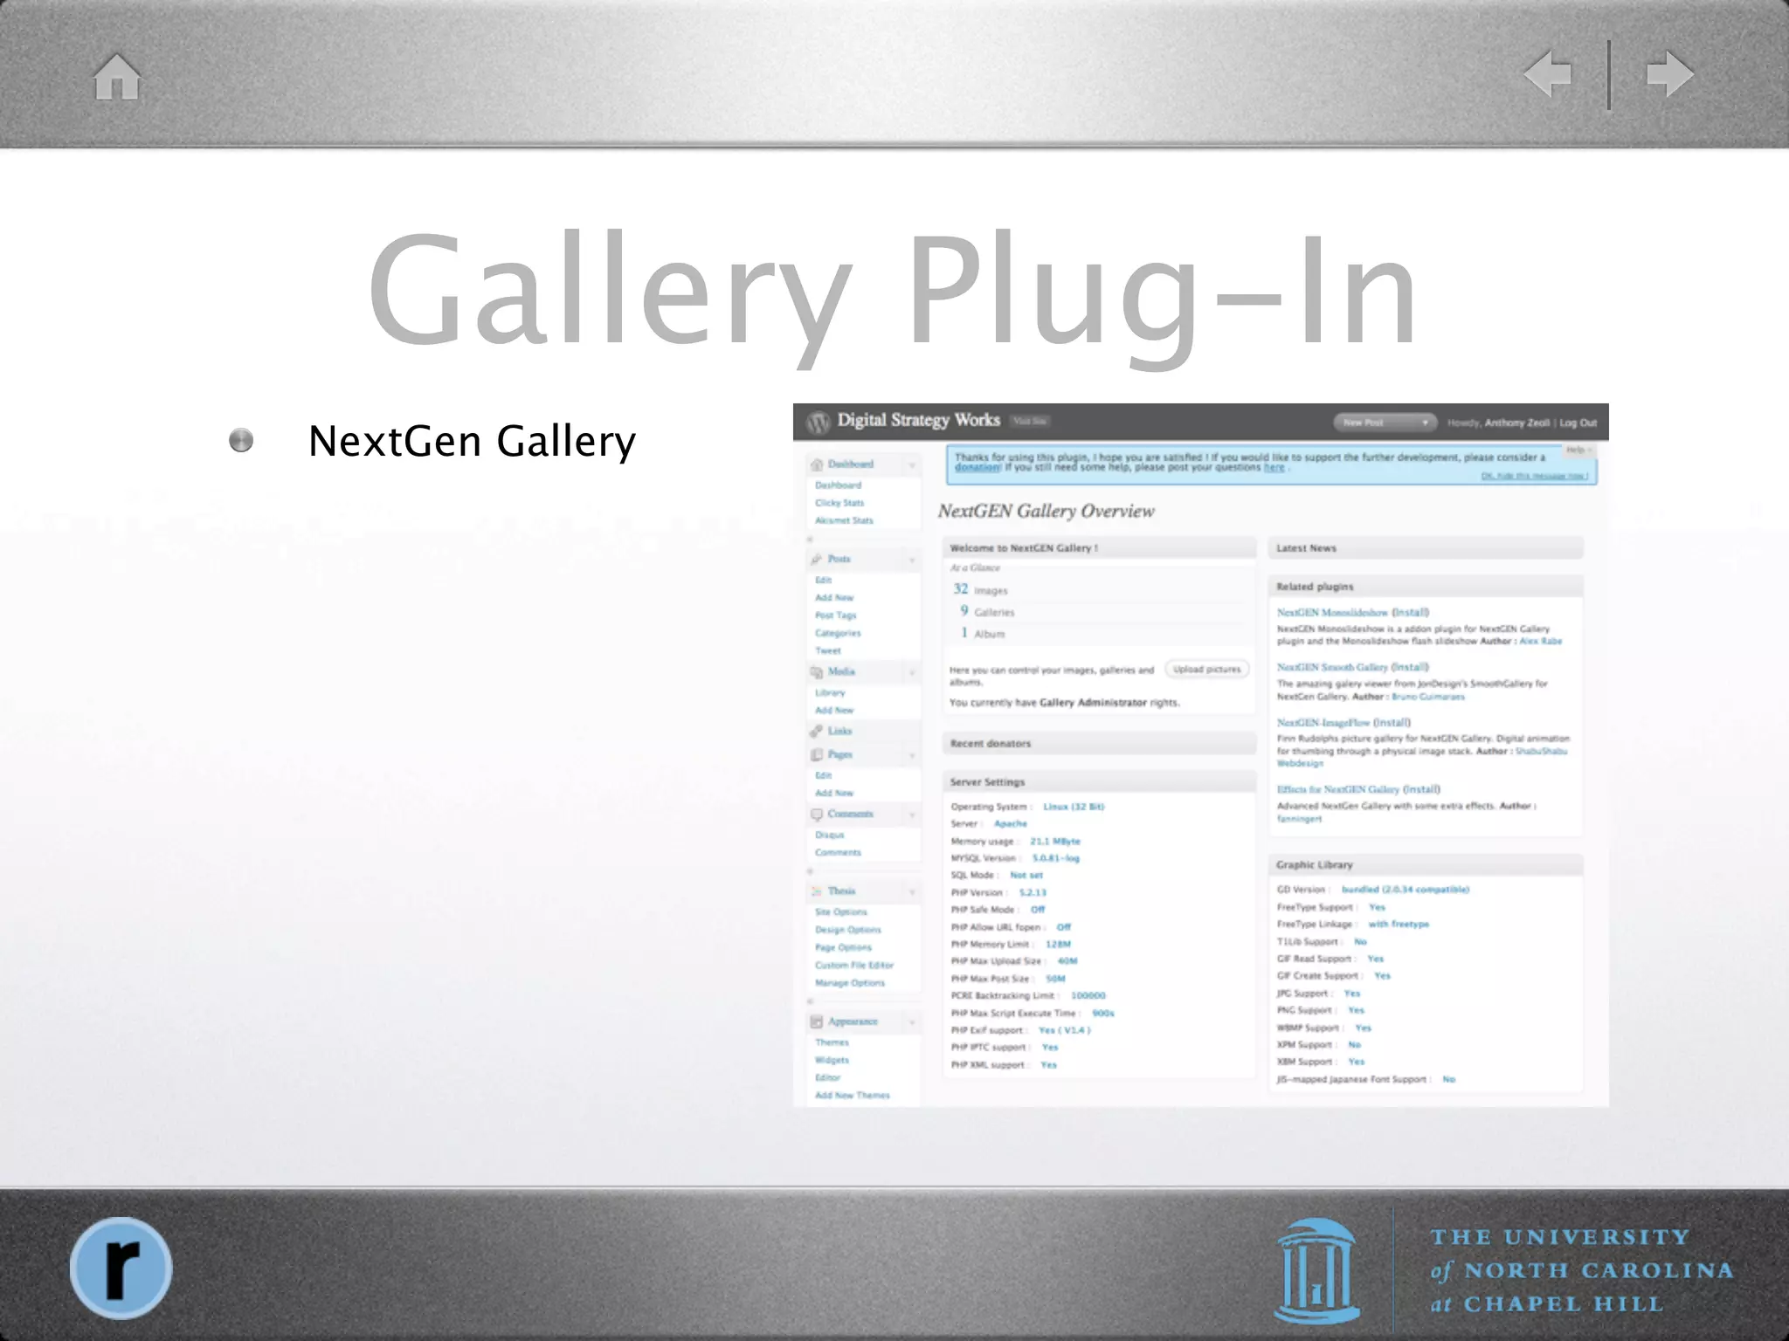Click the Recent donators panel header
This screenshot has width=1789, height=1341.
1099,744
